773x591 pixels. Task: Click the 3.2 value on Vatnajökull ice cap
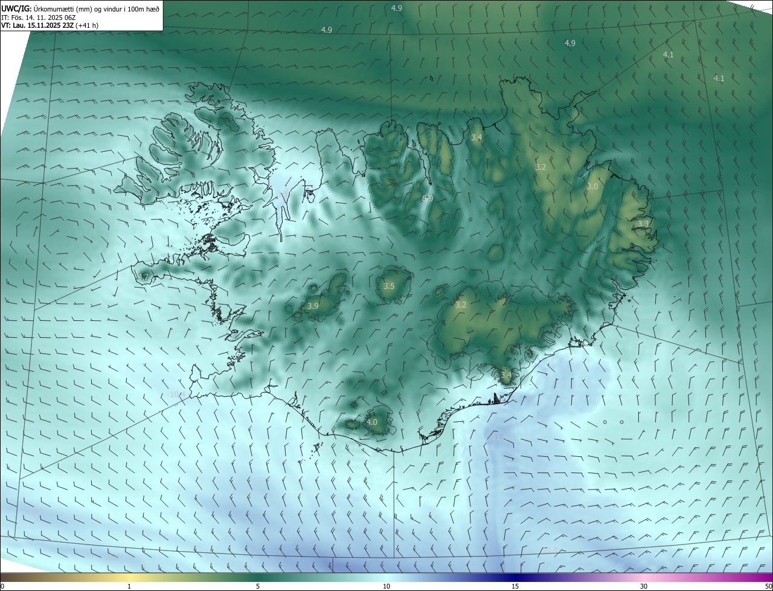[461, 305]
